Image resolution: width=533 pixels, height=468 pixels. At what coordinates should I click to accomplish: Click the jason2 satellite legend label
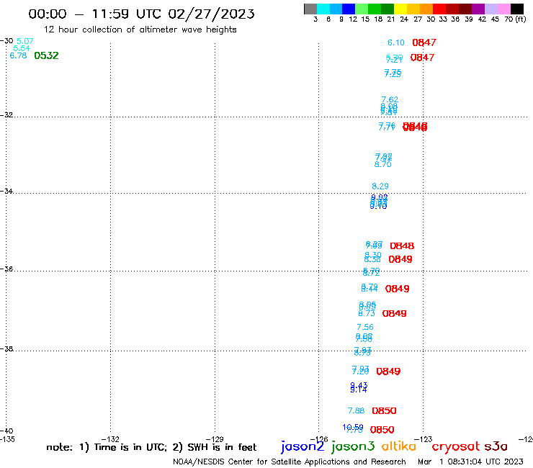(303, 446)
